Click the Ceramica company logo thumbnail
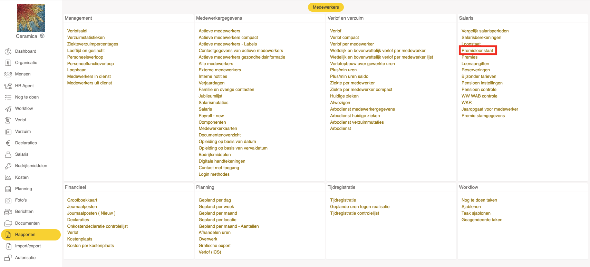The height and width of the screenshot is (267, 590). [x=31, y=18]
